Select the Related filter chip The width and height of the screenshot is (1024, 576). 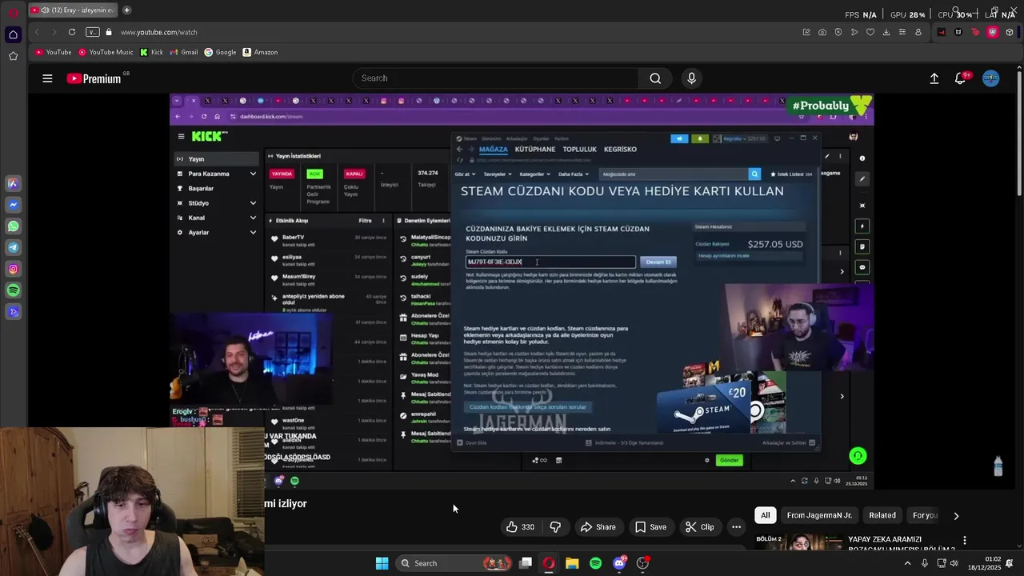882,515
